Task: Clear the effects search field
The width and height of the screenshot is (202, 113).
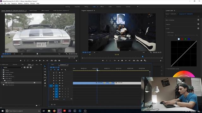Action: coord(22,67)
